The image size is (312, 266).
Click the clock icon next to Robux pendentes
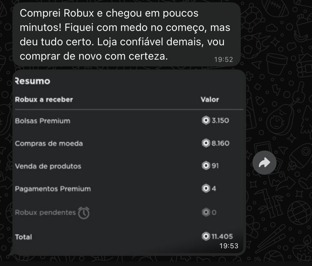coord(84,212)
